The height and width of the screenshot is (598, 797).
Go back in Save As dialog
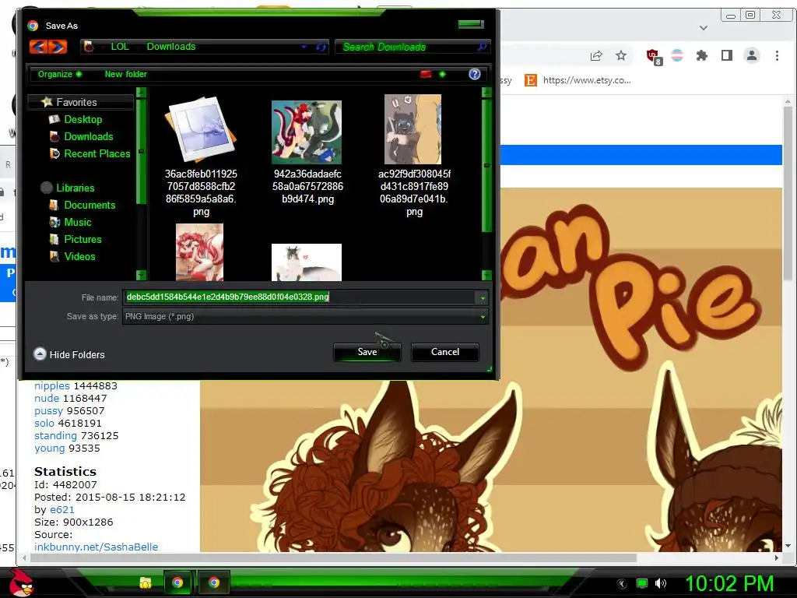tap(39, 47)
